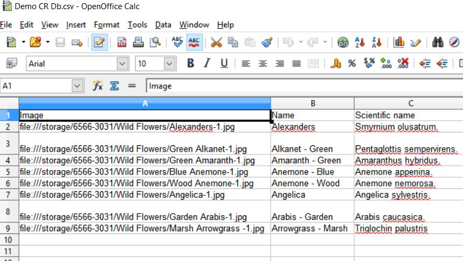Apply Percent number format icon
463x261 pixels.
coord(352,63)
